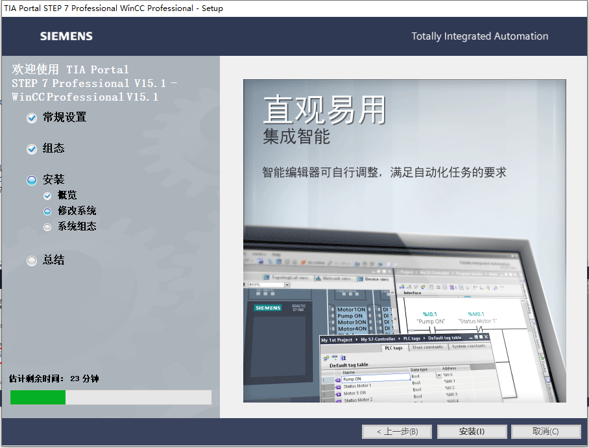Click the green installation progress bar
Image resolution: width=589 pixels, height=448 pixels.
point(111,397)
